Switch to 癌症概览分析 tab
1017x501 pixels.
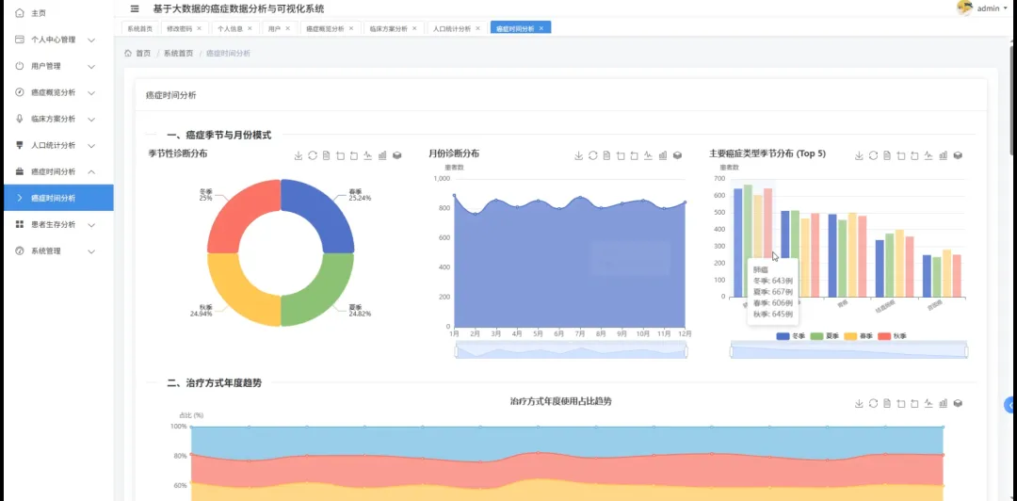click(x=325, y=28)
